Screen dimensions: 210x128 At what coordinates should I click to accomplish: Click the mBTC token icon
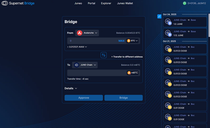129,73
